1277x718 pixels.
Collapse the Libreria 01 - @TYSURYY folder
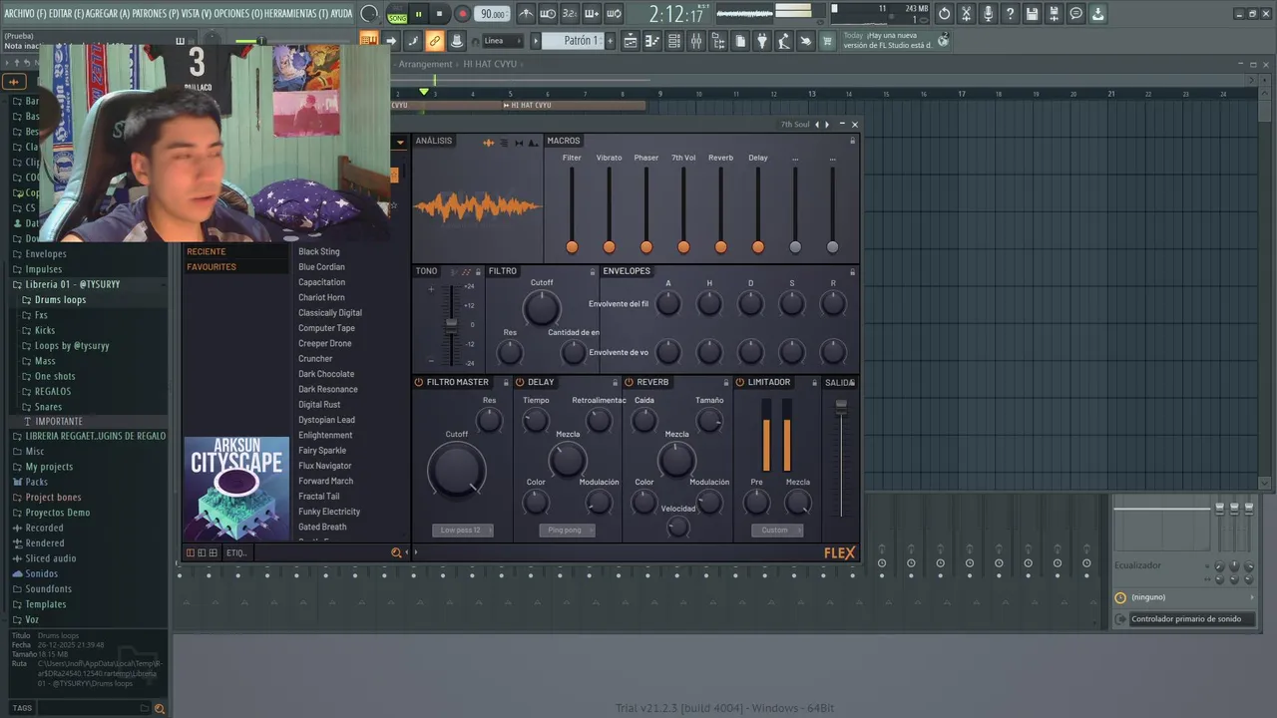point(72,284)
